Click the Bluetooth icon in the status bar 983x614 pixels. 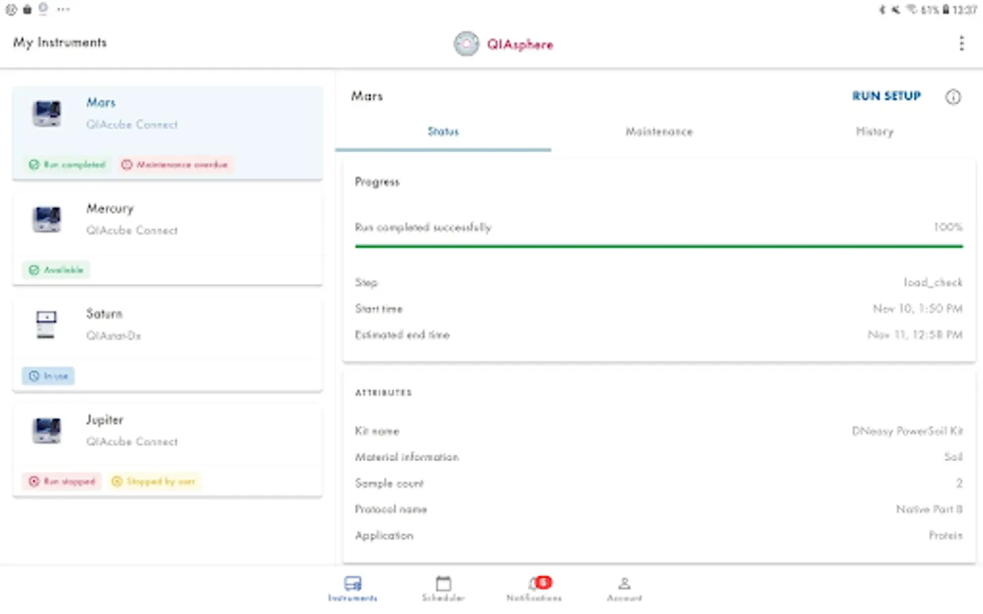click(882, 10)
